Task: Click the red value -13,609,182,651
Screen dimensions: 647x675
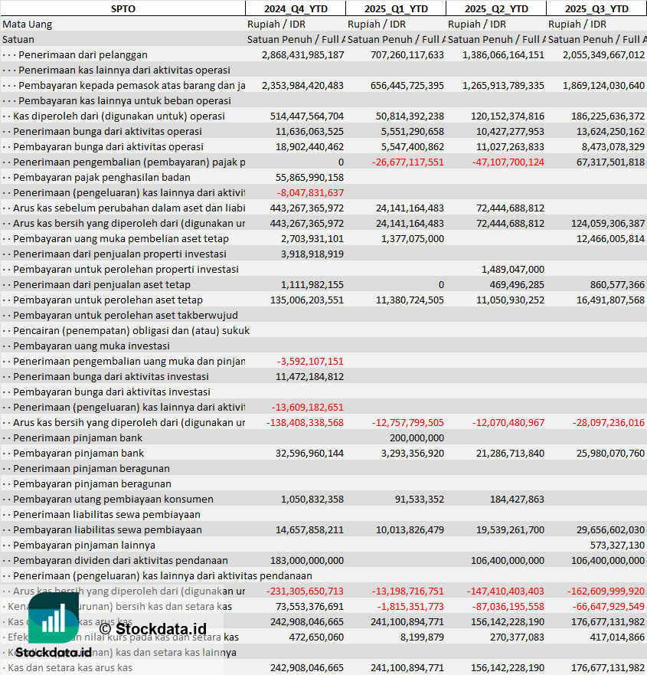Action: coord(308,408)
